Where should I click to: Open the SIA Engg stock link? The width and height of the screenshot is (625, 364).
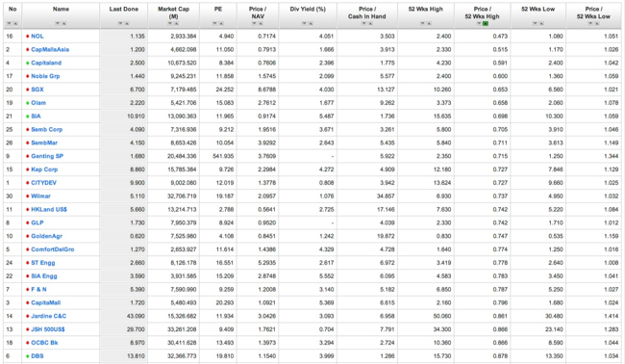[44, 275]
